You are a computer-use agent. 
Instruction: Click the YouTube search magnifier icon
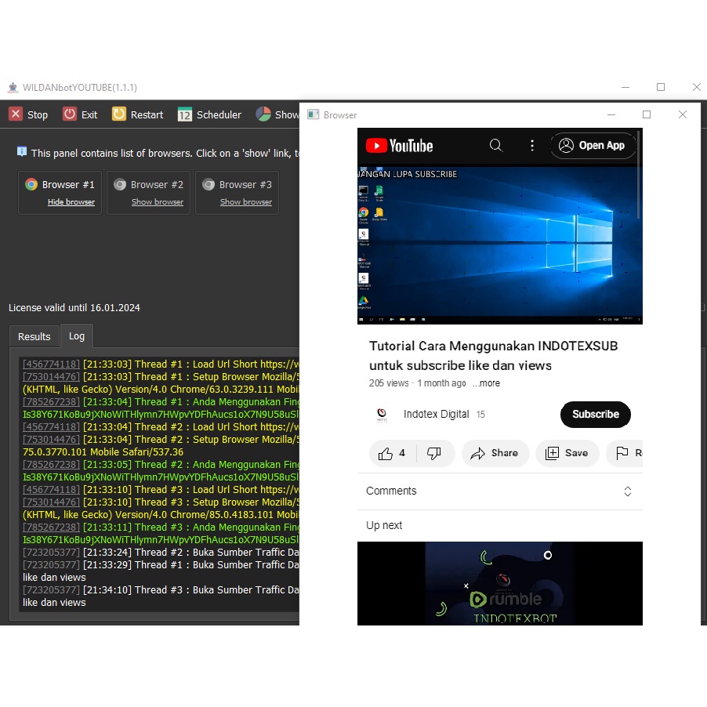pyautogui.click(x=496, y=145)
